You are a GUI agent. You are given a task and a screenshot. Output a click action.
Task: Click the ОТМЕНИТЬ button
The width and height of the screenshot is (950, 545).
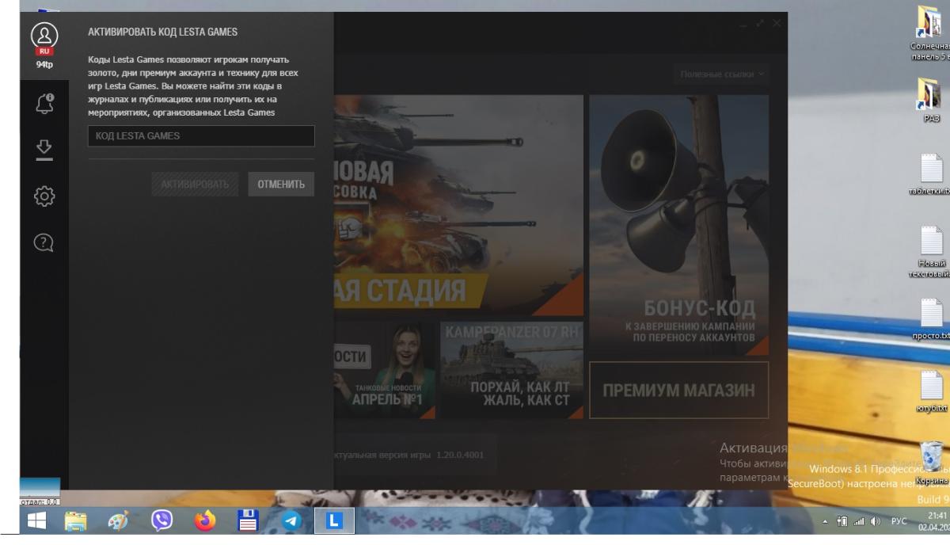[x=281, y=185]
